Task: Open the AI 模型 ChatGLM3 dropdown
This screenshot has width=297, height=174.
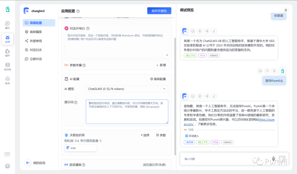Action: point(127,89)
